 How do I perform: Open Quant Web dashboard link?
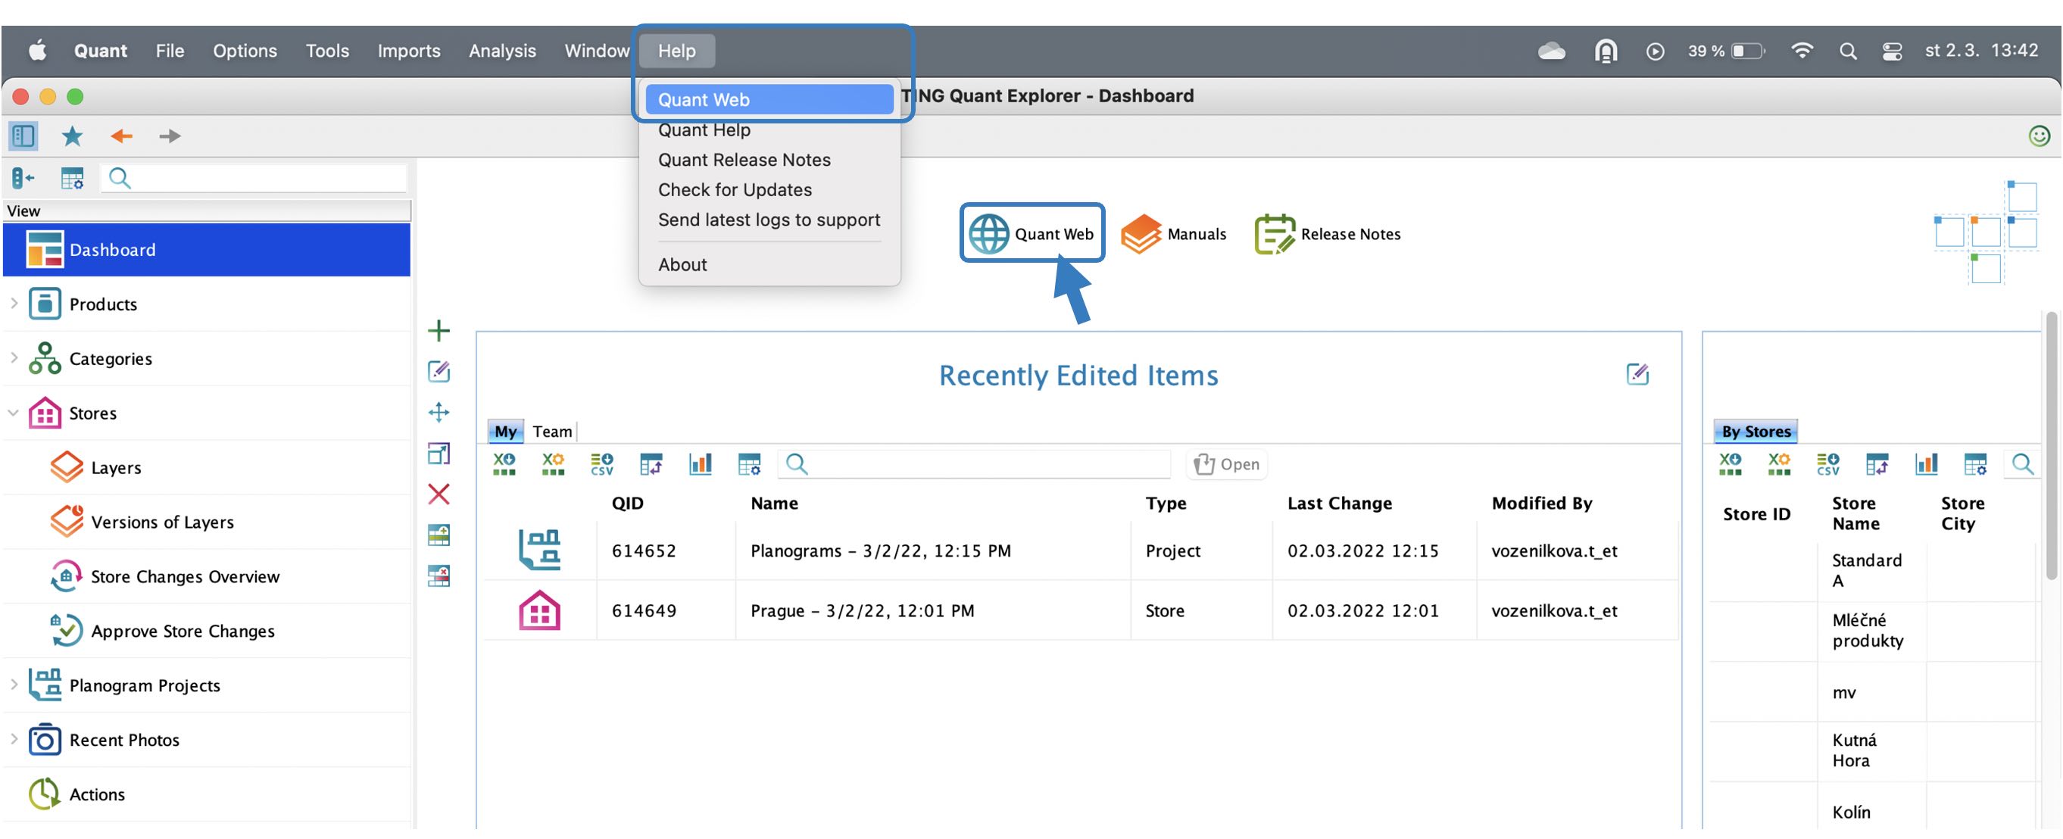point(1031,234)
